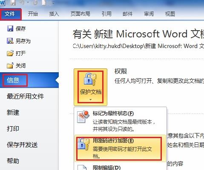Click the quick access undo icon
Image resolution: width=204 pixels, height=170 pixels.
click(22, 3)
